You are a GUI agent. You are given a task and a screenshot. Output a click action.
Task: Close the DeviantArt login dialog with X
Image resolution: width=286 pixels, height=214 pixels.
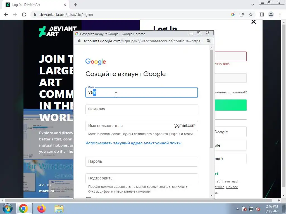pos(254,22)
